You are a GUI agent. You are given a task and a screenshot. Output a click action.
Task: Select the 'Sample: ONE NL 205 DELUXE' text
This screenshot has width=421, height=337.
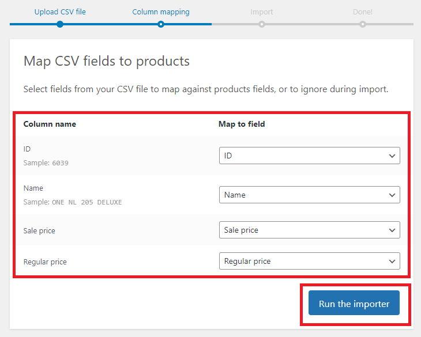[73, 202]
